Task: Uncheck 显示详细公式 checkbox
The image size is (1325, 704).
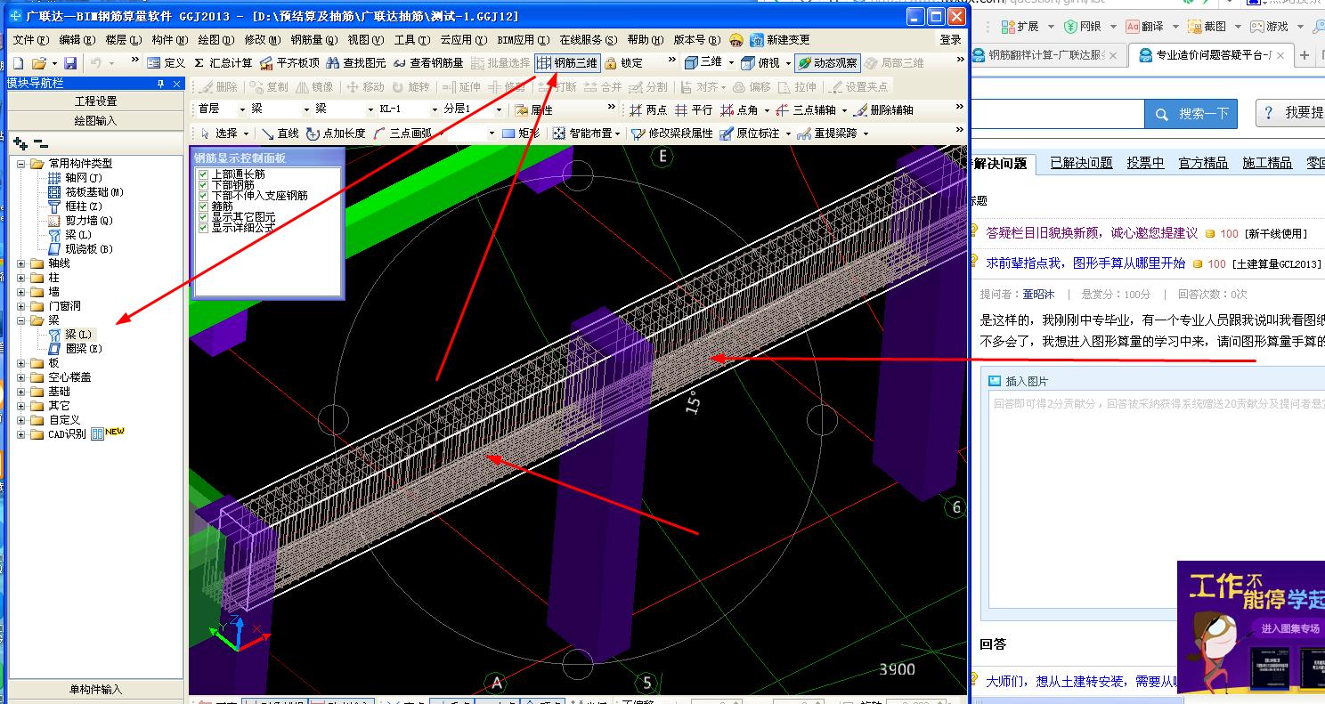Action: [204, 228]
